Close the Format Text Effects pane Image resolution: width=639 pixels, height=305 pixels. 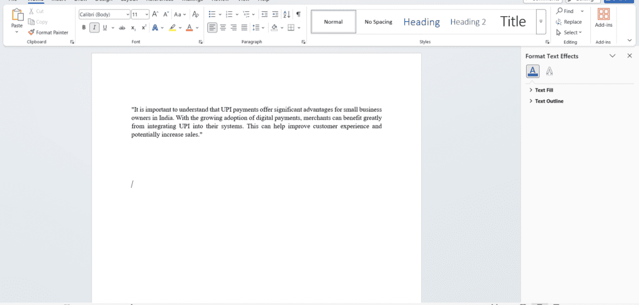click(629, 56)
